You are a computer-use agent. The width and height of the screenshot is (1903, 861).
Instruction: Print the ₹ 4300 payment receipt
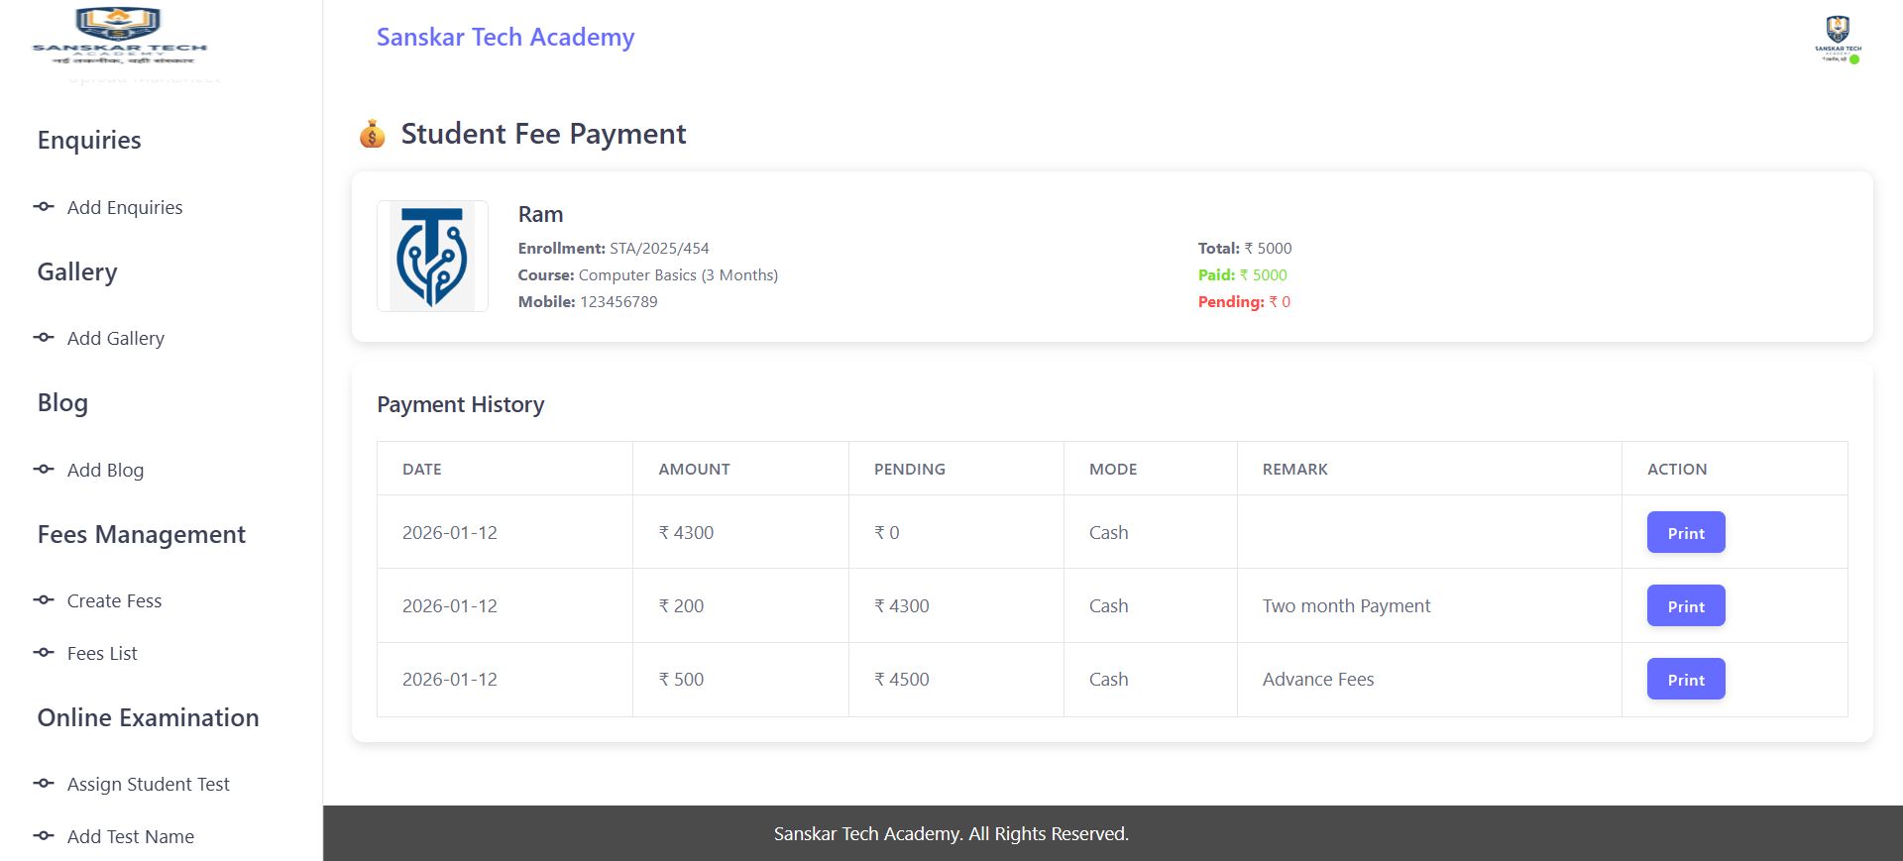coord(1685,533)
